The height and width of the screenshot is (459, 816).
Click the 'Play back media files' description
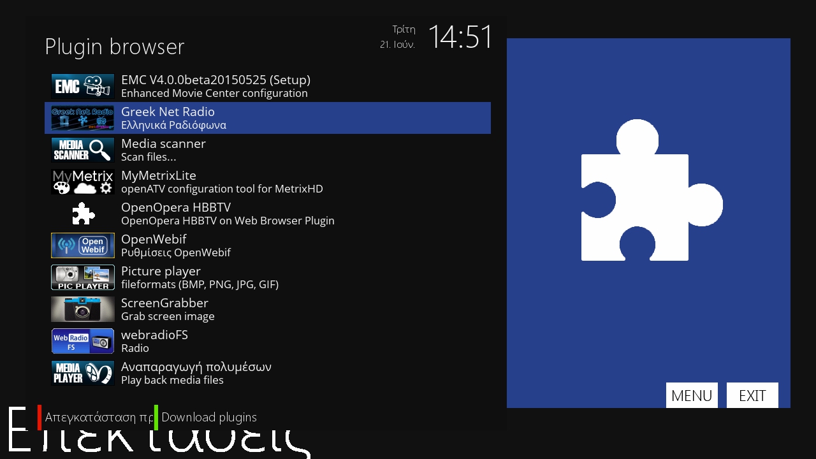[172, 380]
